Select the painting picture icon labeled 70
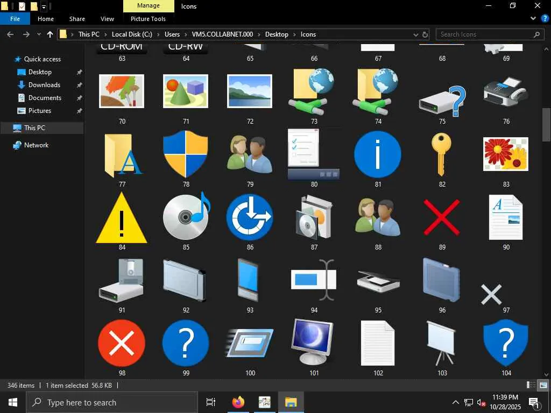This screenshot has width=551, height=413. tap(122, 91)
